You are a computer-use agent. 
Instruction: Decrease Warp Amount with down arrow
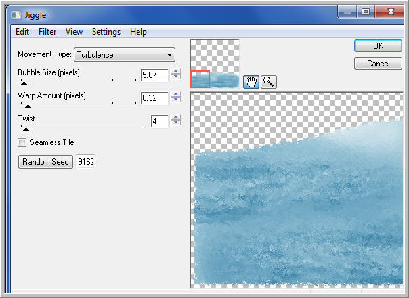click(175, 100)
